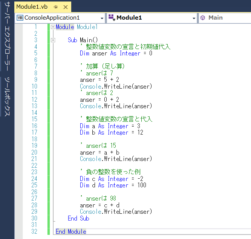Close the Module1.vb tab

tap(66, 7)
